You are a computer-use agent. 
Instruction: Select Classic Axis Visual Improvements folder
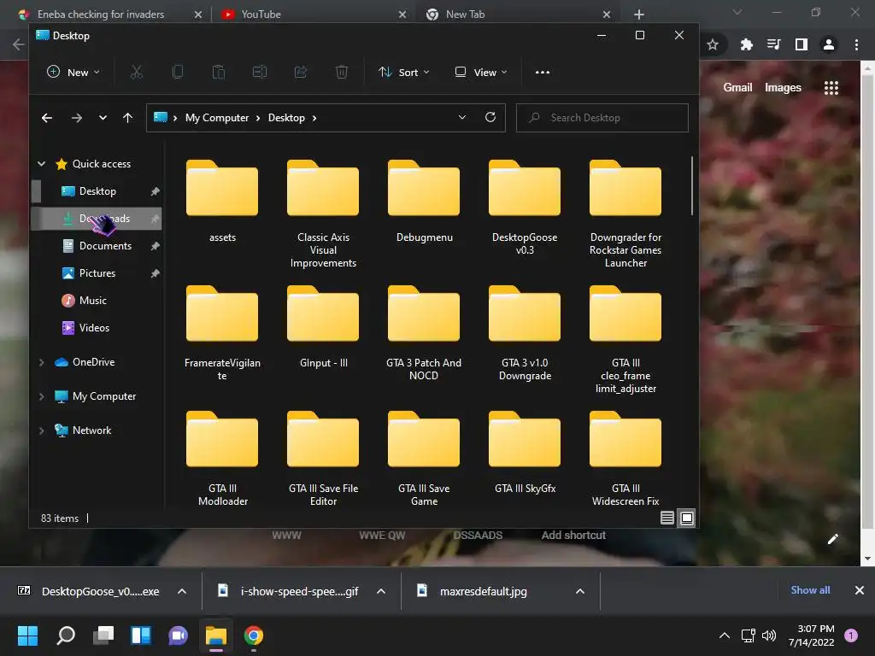click(x=323, y=214)
